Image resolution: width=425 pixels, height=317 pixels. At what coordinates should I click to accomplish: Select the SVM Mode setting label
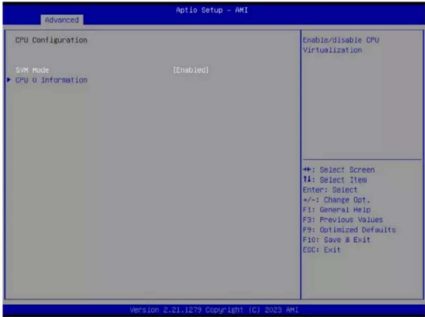click(x=32, y=70)
